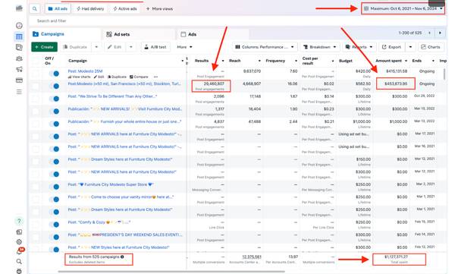The image size is (455, 274).
Task: Select the All ads view
Action: (x=58, y=8)
